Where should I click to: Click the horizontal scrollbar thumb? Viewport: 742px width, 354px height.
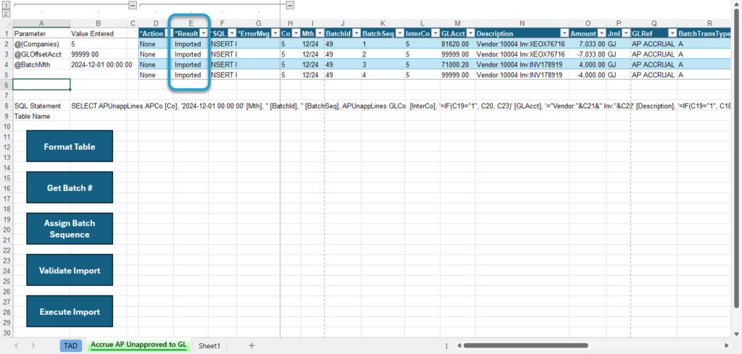(x=526, y=345)
